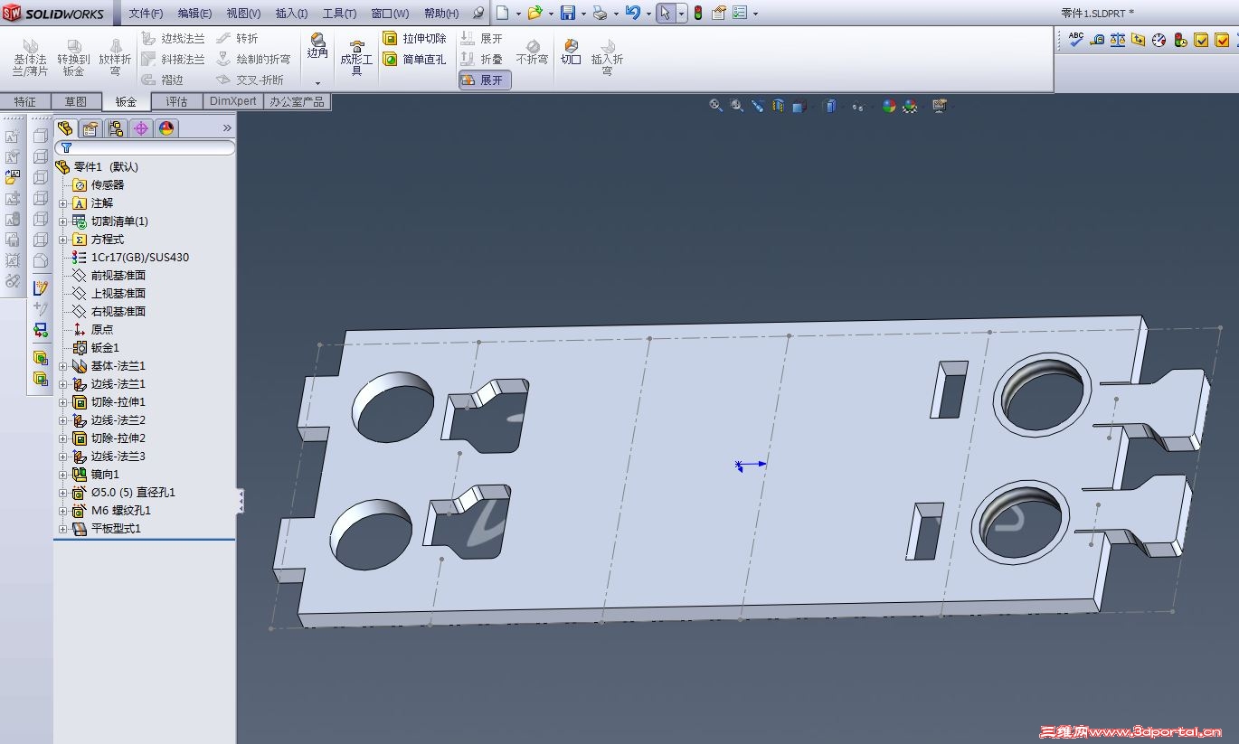Image resolution: width=1239 pixels, height=744 pixels.
Task: Expand the 基体-法兰1 feature node
Action: coord(63,366)
